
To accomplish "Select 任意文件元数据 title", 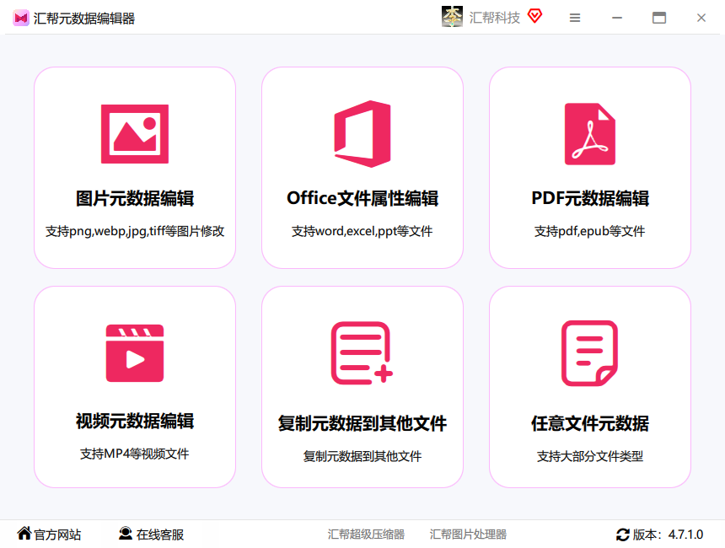I will click(590, 423).
